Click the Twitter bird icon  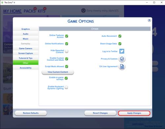tap(122, 51)
